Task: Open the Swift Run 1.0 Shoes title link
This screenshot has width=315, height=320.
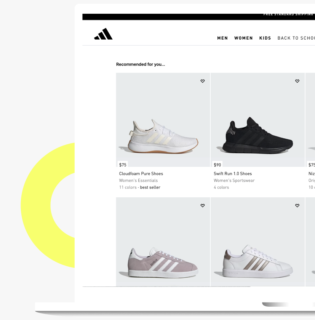Action: tap(233, 174)
